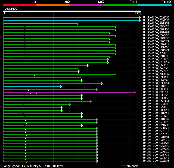Viewport: 174px width, 168px height.
Task: Click the UniRef100_B7HI18 label
Action: pyautogui.click(x=156, y=131)
